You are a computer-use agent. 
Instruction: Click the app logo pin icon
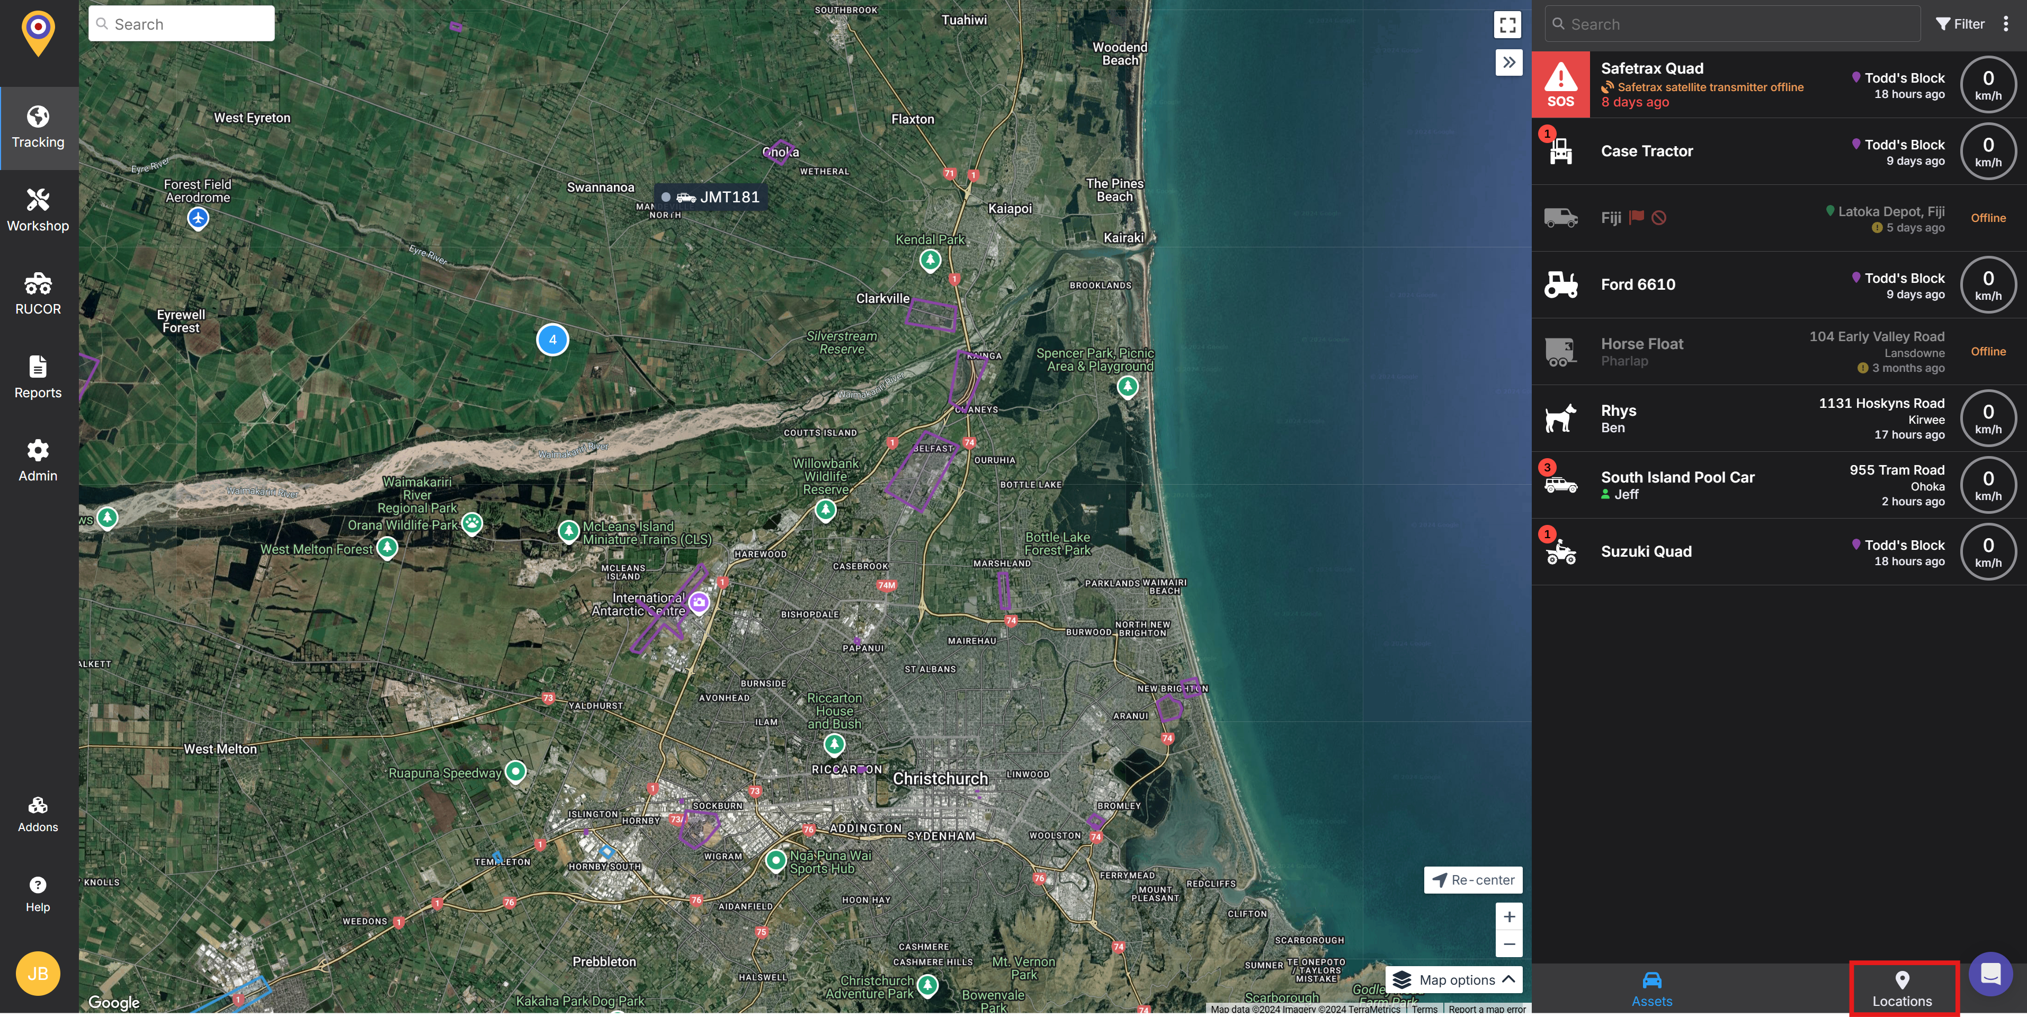[x=38, y=33]
